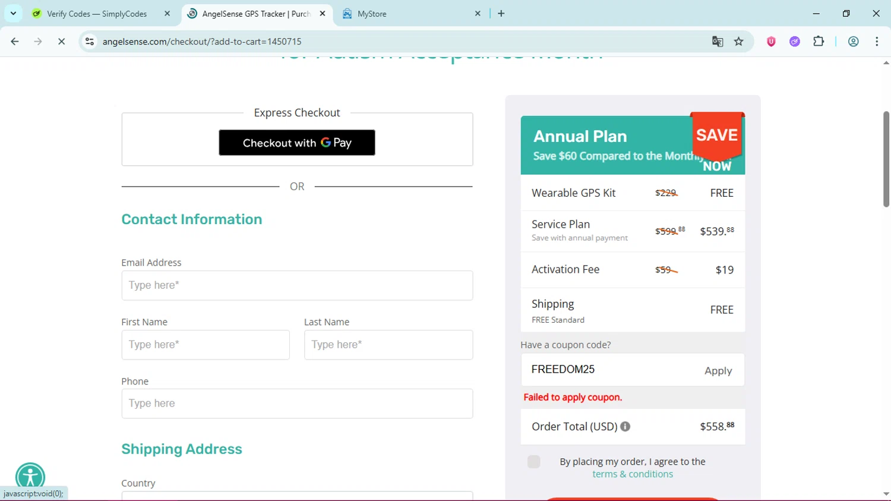This screenshot has width=891, height=501.
Task: Click the scrollbar up arrow
Action: 886,62
